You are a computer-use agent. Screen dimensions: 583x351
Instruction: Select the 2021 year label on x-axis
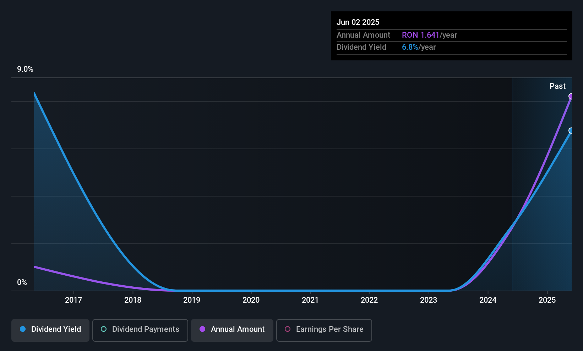(310, 300)
